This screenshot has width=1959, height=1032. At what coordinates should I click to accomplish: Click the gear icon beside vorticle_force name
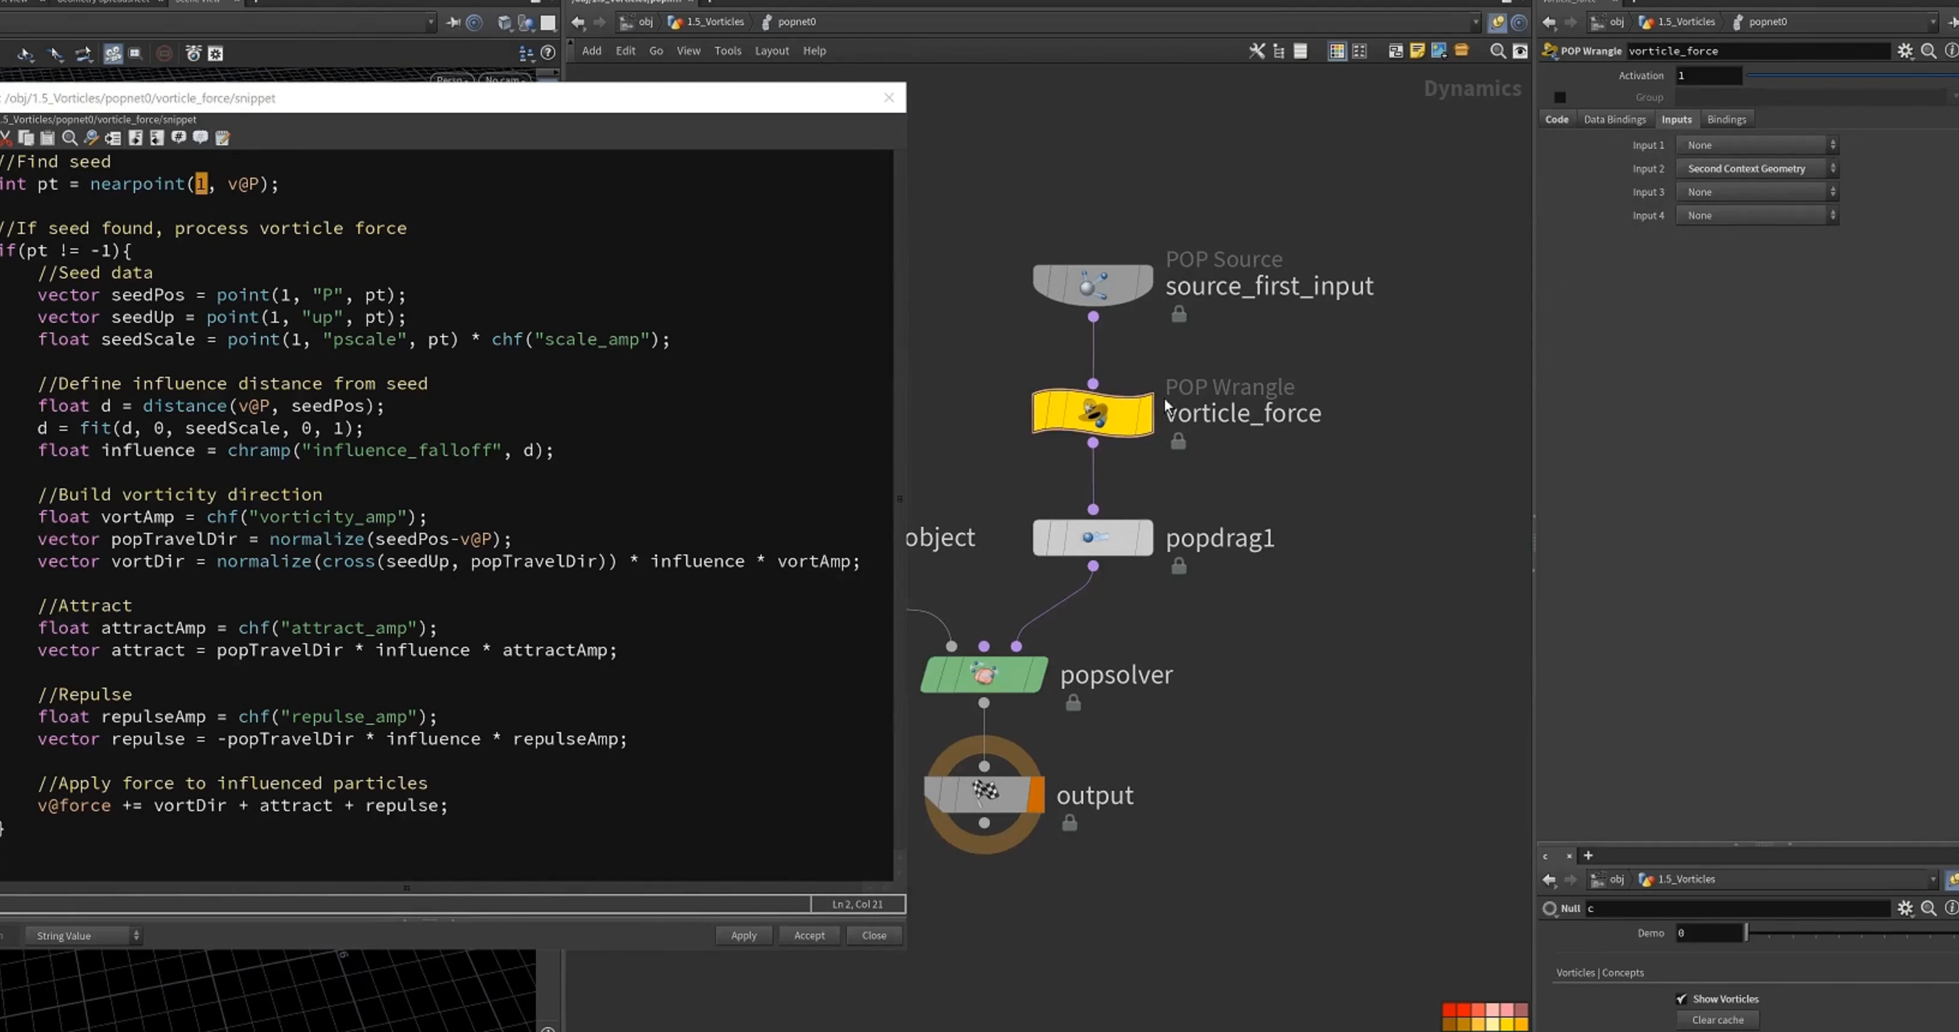coord(1904,51)
